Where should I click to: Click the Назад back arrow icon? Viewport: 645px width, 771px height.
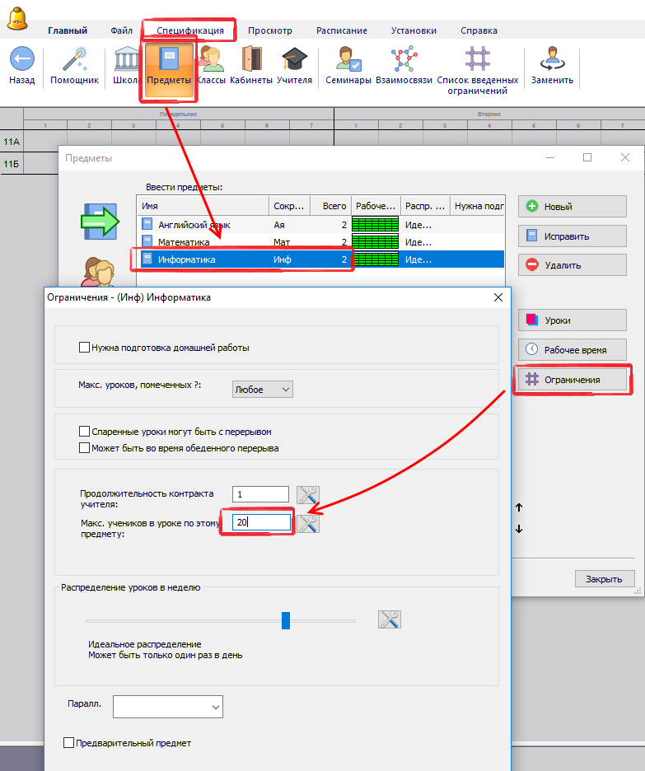[22, 61]
